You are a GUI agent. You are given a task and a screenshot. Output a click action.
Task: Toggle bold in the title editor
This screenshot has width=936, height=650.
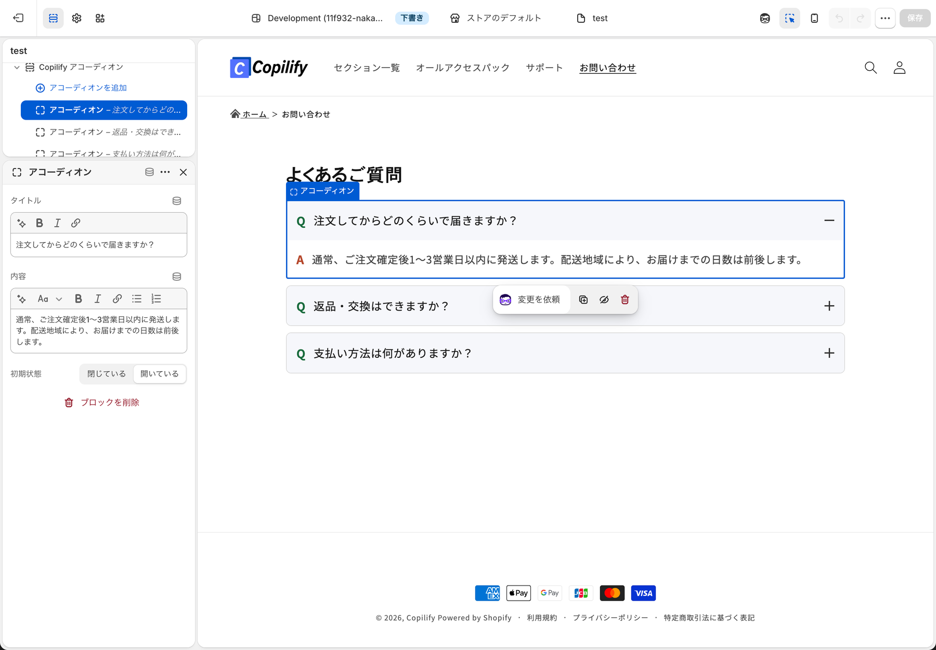click(x=40, y=223)
